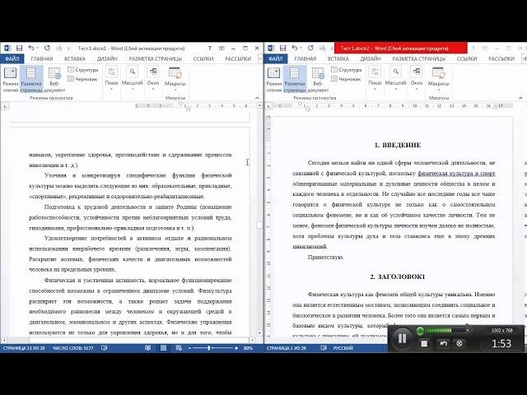Save the document in the right Word window
Viewport: 527px width, 395px height.
click(283, 49)
